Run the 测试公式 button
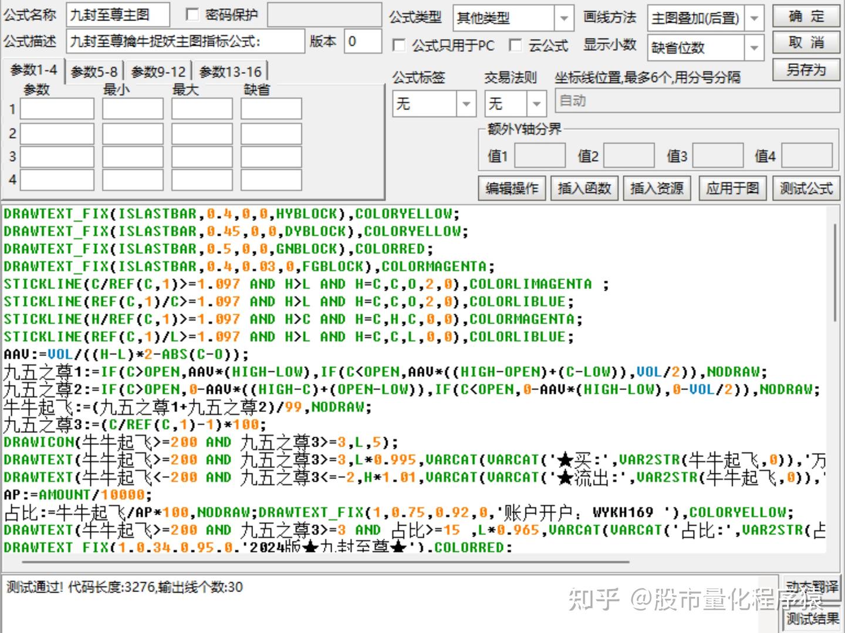The height and width of the screenshot is (633, 845). [806, 188]
